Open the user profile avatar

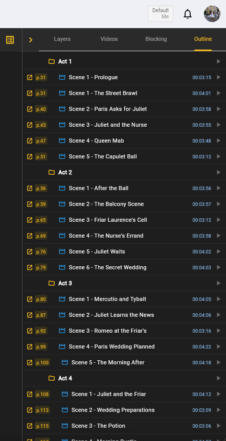point(212,14)
